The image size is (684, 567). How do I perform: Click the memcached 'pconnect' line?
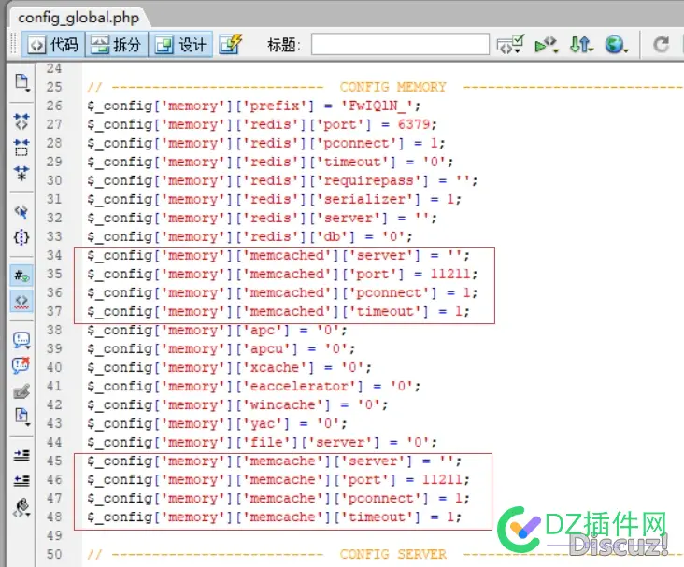(x=282, y=293)
